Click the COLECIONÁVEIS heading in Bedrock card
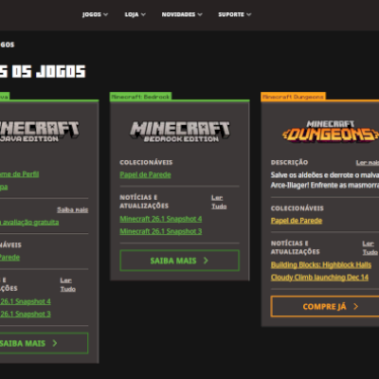 [x=146, y=162]
